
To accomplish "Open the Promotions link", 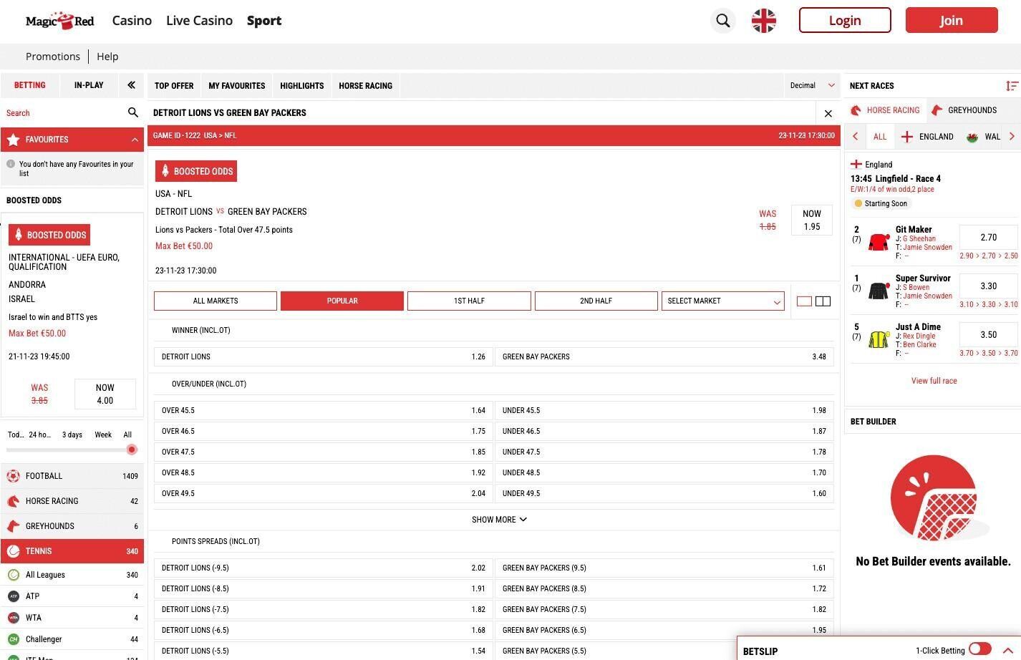I will click(x=53, y=57).
